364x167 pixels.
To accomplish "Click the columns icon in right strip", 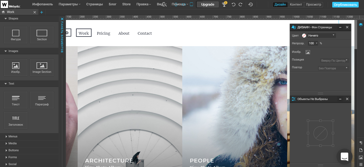I will coord(361,164).
